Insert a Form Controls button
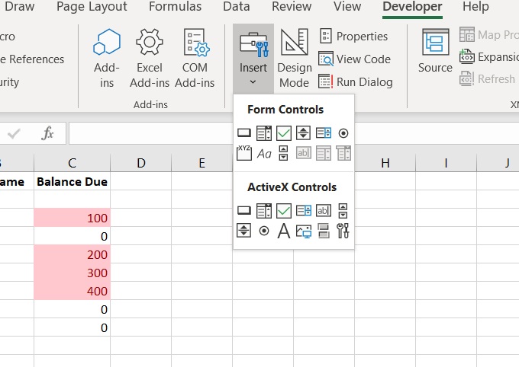Screen dimensions: 519x367 244,133
